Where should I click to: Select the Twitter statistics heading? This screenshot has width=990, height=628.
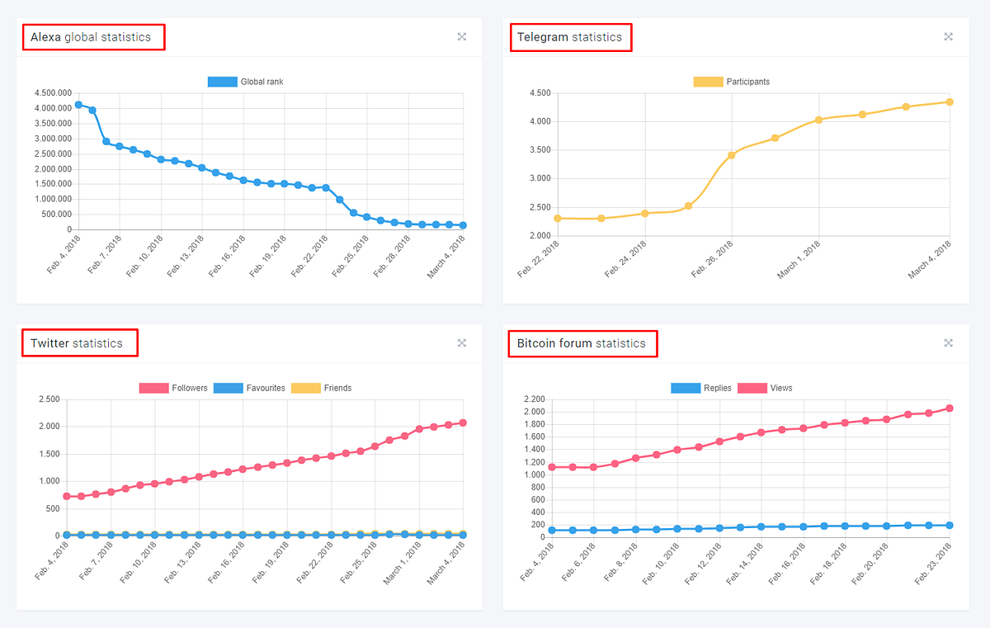click(77, 343)
